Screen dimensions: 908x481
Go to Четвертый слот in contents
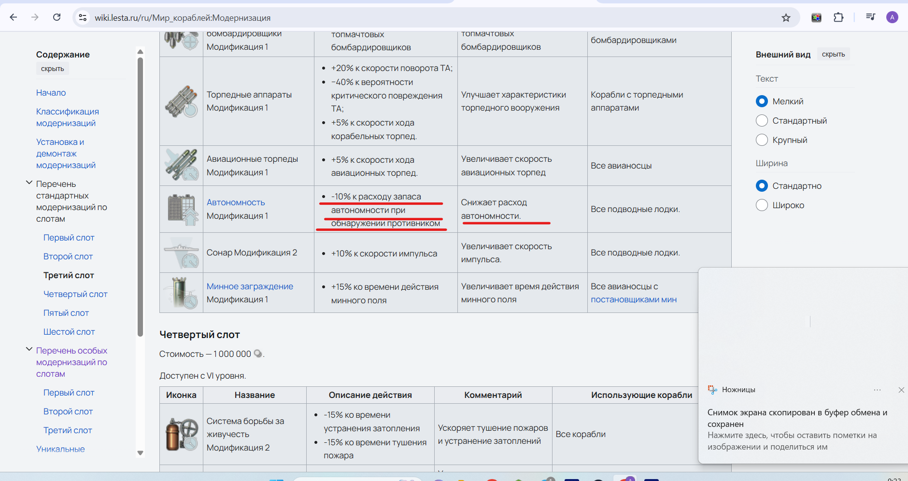point(75,294)
